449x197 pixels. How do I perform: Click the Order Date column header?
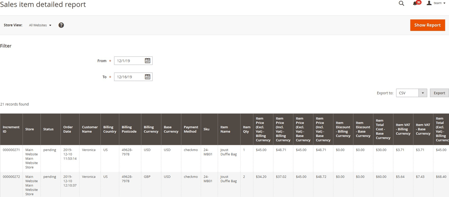[68, 129]
